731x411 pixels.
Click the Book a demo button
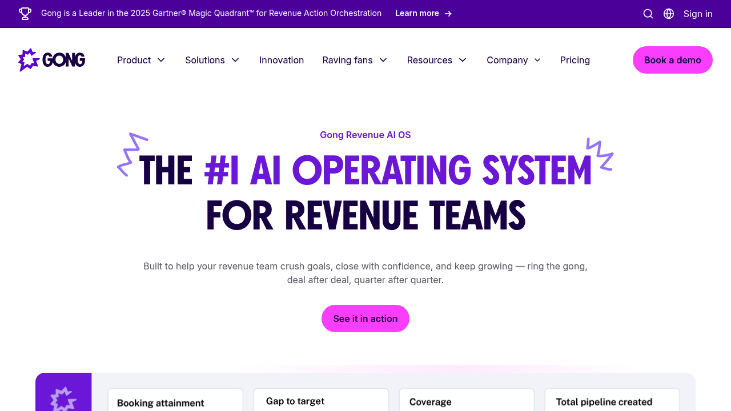(672, 60)
